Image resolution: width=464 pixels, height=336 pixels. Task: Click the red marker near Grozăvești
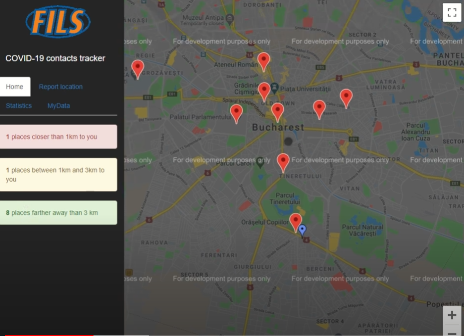coord(138,68)
